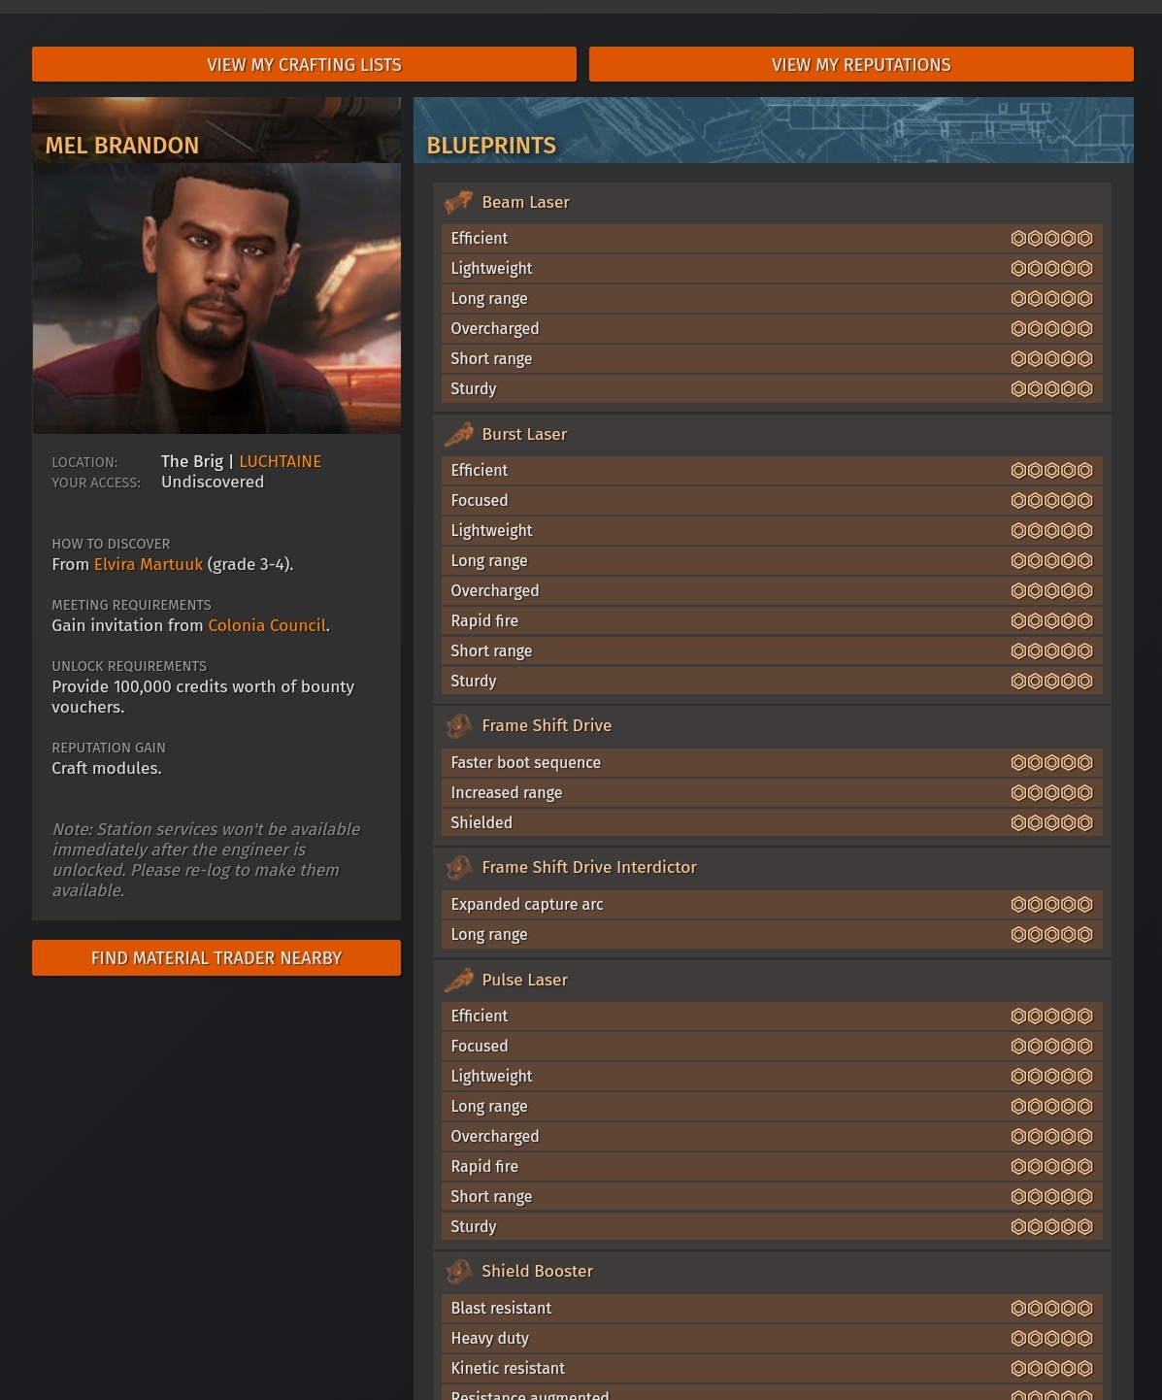The image size is (1162, 1400).
Task: Follow the LUCHTAINE system link
Action: tap(281, 461)
